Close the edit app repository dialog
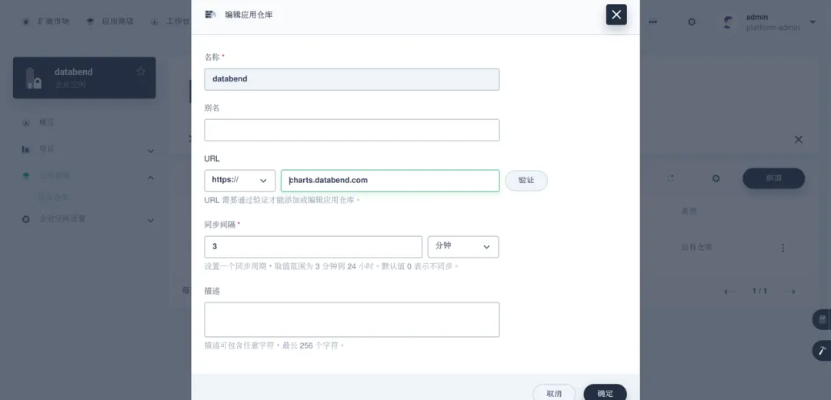Screen dimensions: 831x400 [616, 15]
